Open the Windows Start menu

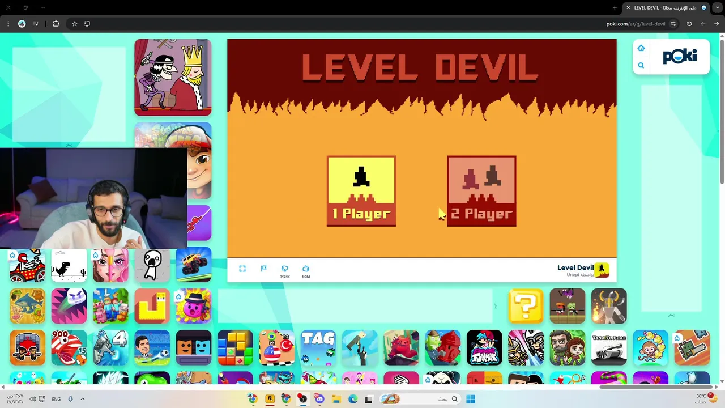tap(471, 399)
